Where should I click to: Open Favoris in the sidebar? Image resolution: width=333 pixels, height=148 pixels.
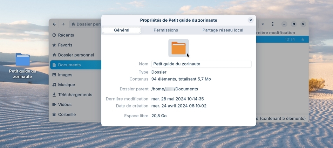[65, 45]
